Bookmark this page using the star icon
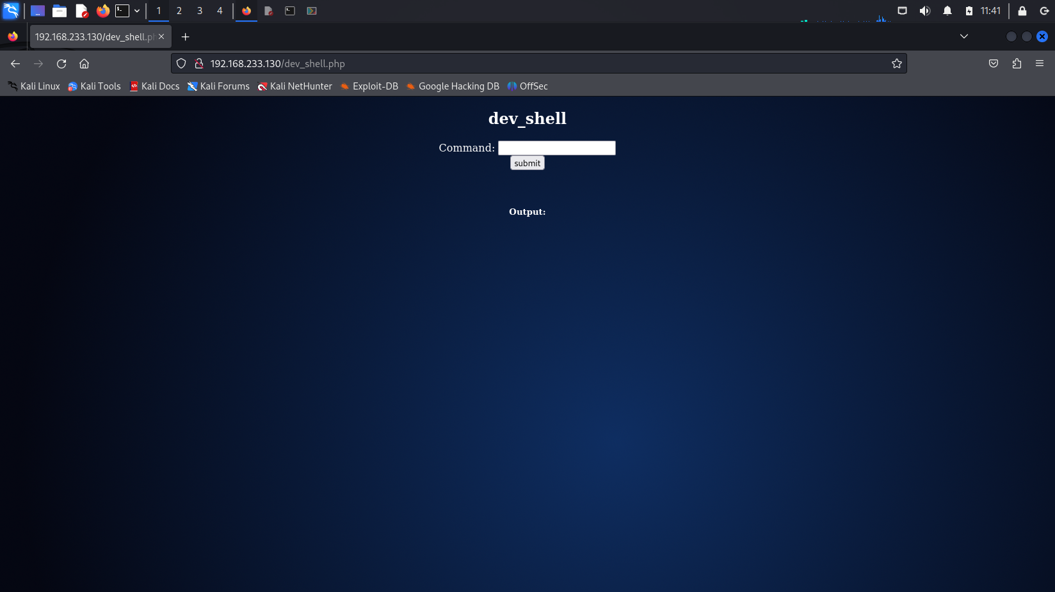The height and width of the screenshot is (592, 1055). [x=897, y=63]
